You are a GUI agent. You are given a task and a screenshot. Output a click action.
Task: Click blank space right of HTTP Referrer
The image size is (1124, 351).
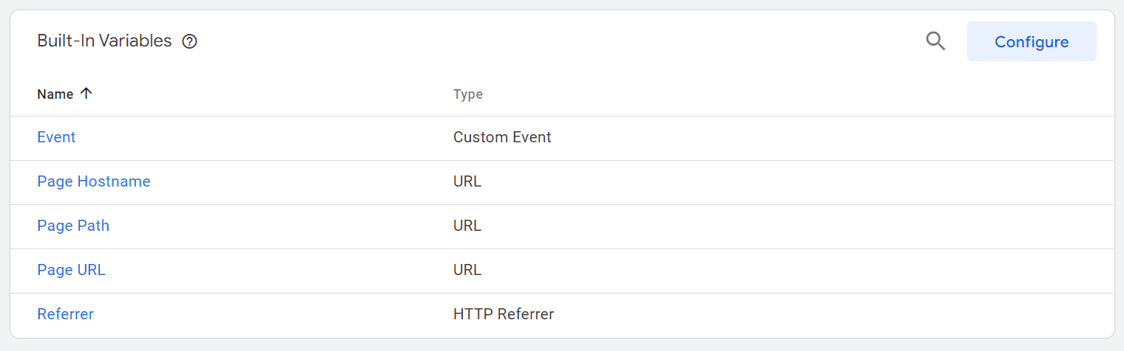point(813,314)
